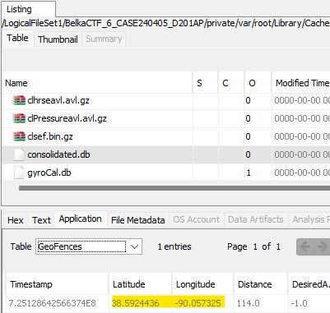Switch to the Thumbnail view tab

58,39
